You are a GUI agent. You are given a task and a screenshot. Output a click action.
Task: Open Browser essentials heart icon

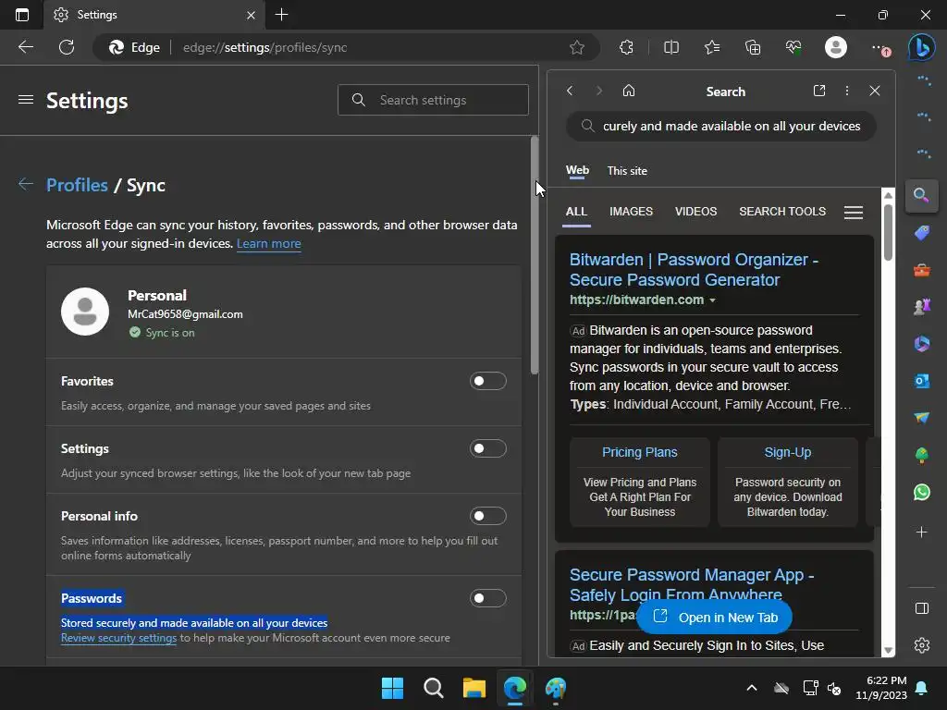pyautogui.click(x=793, y=47)
